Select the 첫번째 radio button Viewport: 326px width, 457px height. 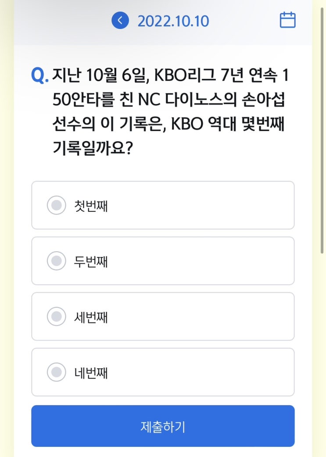(x=56, y=205)
